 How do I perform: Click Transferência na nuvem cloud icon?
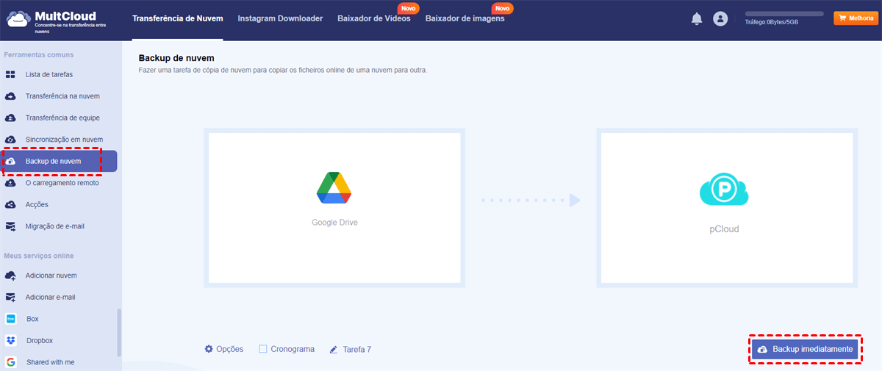(10, 96)
